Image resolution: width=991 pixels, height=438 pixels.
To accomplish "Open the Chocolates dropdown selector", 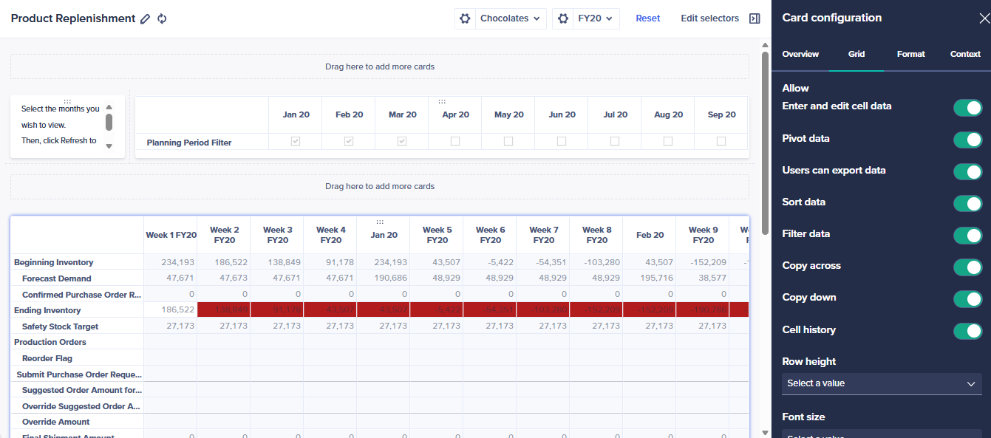I will (511, 18).
